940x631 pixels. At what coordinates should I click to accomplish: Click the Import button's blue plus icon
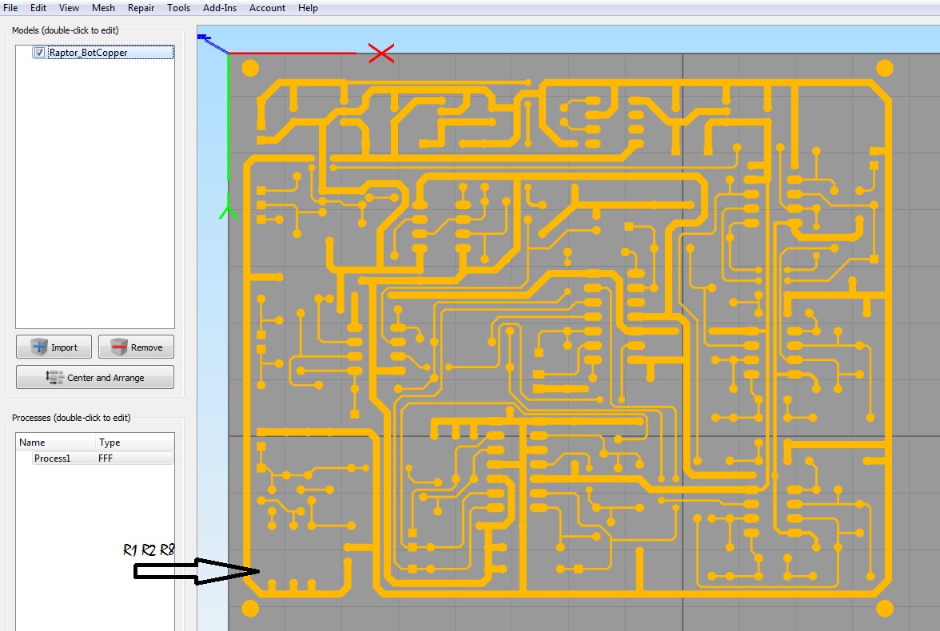[39, 347]
